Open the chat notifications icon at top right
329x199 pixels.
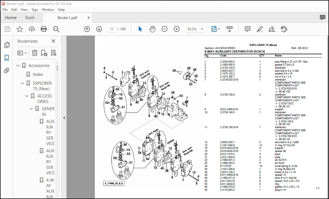(323, 18)
